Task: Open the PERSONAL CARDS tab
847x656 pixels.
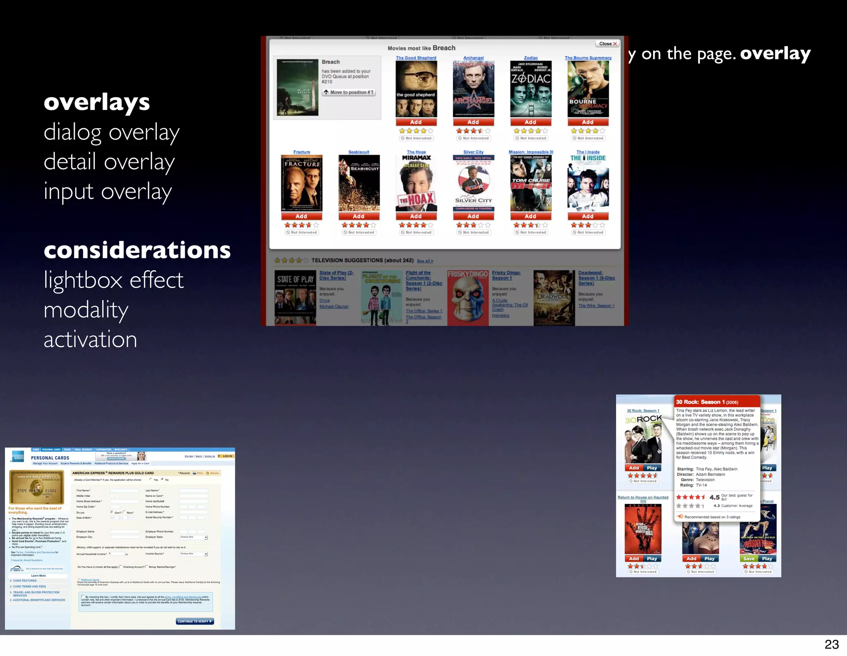Action: [51, 449]
